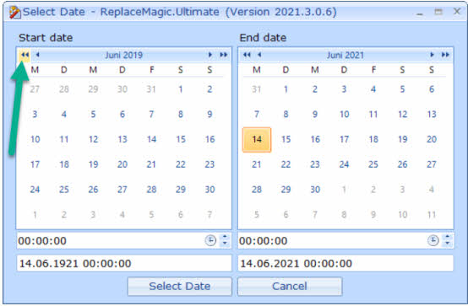468x306 pixels.
Task: Go back one year in End date calendar
Action: point(247,55)
